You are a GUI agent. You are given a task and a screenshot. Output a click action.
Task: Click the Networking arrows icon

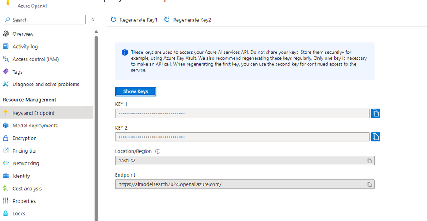(x=6, y=163)
